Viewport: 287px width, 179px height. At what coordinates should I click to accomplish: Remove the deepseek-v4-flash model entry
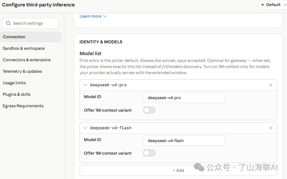point(271,128)
